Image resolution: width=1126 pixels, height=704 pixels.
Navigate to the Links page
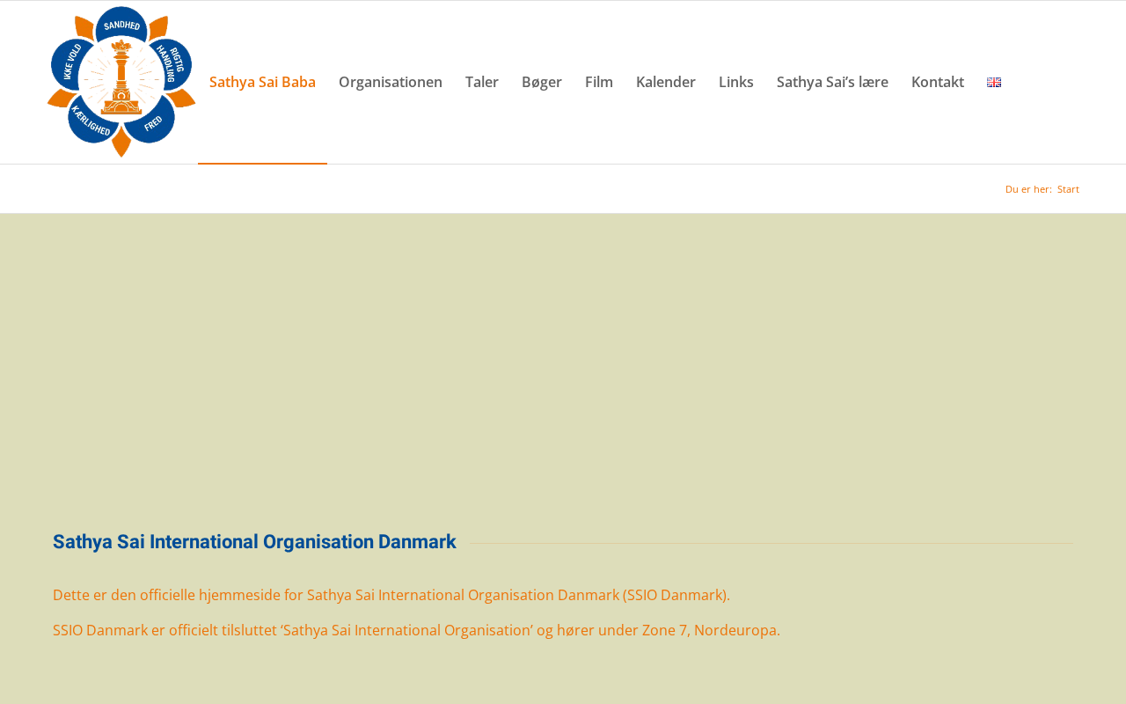pyautogui.click(x=736, y=83)
